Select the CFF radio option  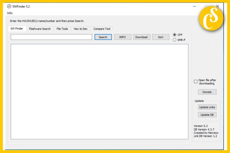pyautogui.click(x=175, y=35)
